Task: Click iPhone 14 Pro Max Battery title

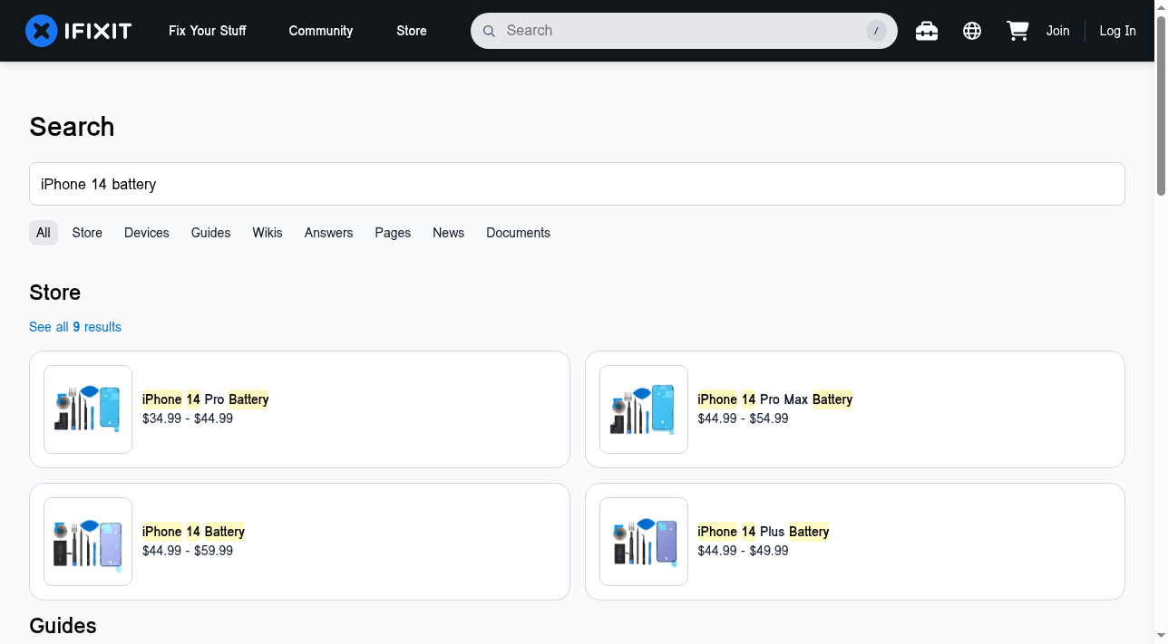Action: click(775, 399)
